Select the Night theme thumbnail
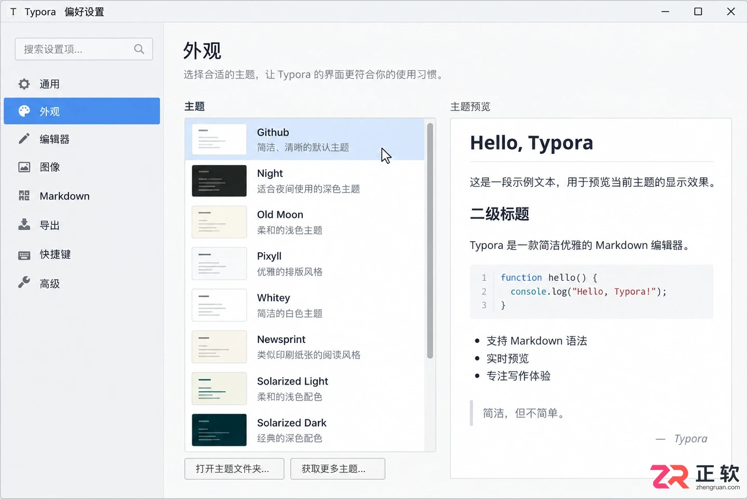748x499 pixels. click(x=219, y=181)
